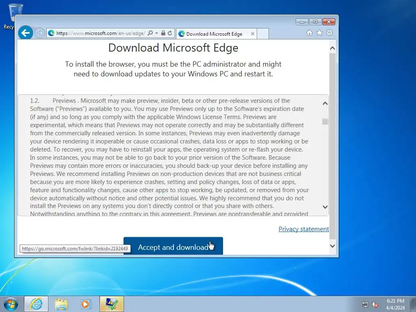Open a new blank tab
This screenshot has width=416, height=312.
tap(263, 34)
